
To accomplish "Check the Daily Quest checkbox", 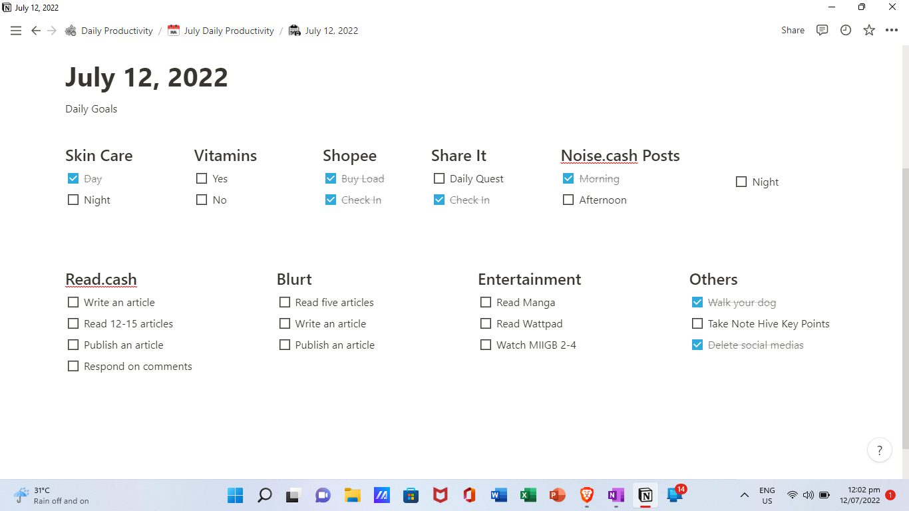I will pyautogui.click(x=439, y=178).
